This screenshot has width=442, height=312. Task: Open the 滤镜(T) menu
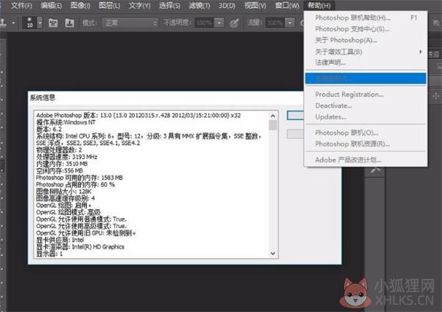[200, 5]
